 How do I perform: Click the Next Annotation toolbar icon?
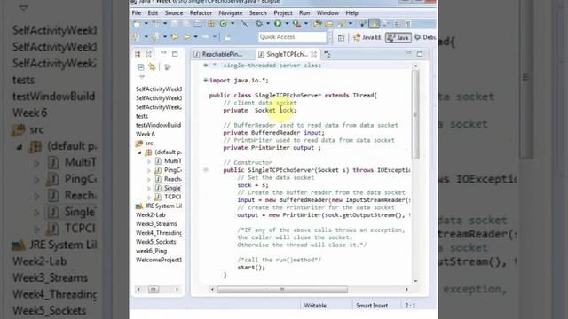[x=136, y=37]
